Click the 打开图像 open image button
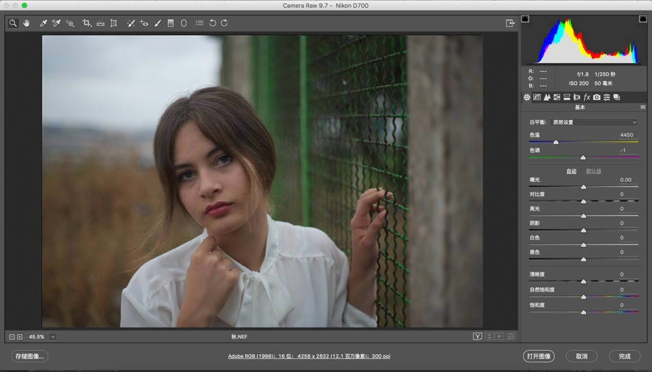The width and height of the screenshot is (652, 372). click(539, 356)
